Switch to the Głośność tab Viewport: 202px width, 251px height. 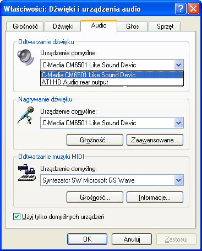pos(25,26)
